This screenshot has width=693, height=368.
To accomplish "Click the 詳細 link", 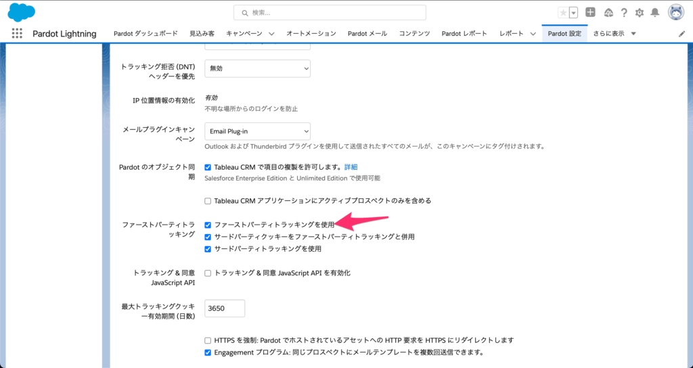I will coord(351,167).
